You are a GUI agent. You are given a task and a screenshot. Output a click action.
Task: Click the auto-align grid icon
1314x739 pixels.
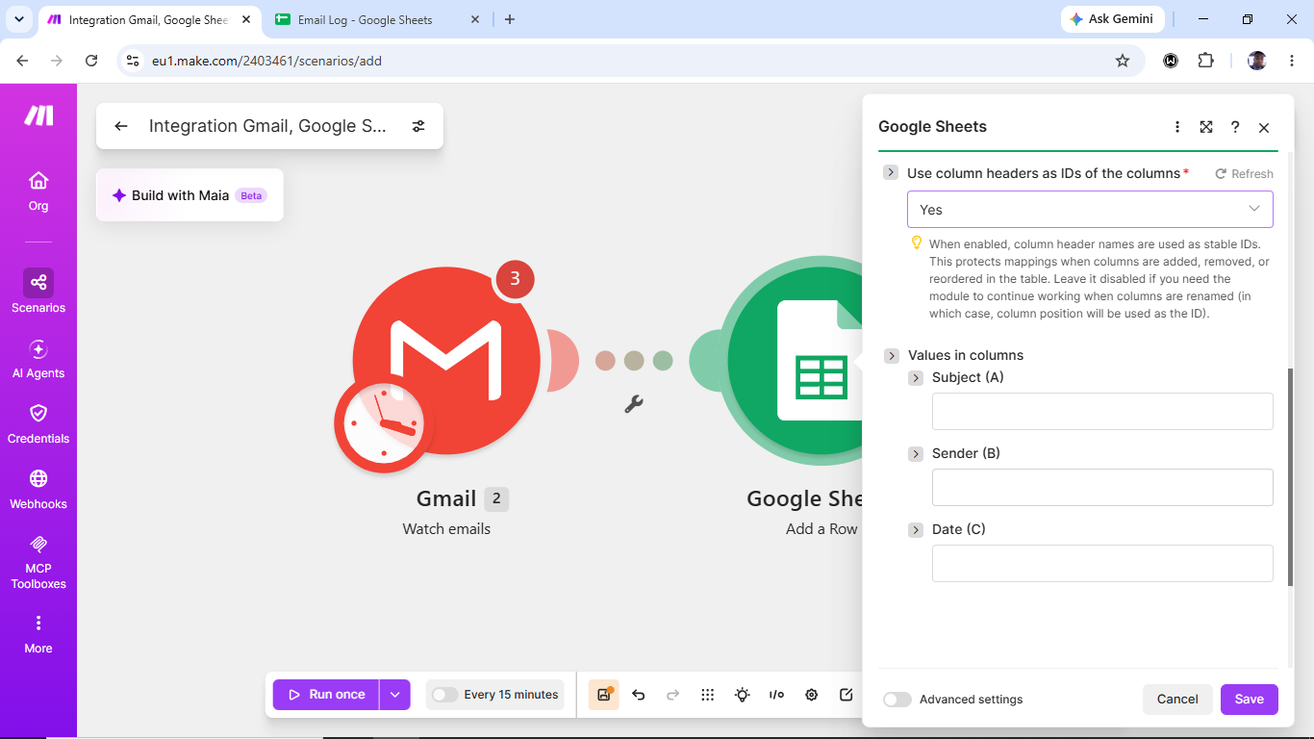[707, 695]
